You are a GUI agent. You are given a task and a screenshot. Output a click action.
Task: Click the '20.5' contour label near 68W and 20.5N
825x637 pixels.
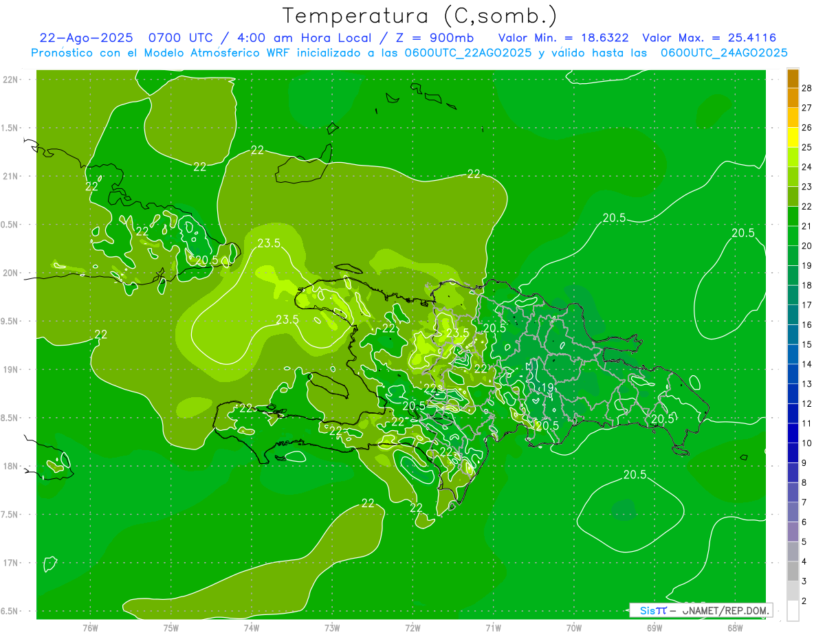click(x=743, y=233)
